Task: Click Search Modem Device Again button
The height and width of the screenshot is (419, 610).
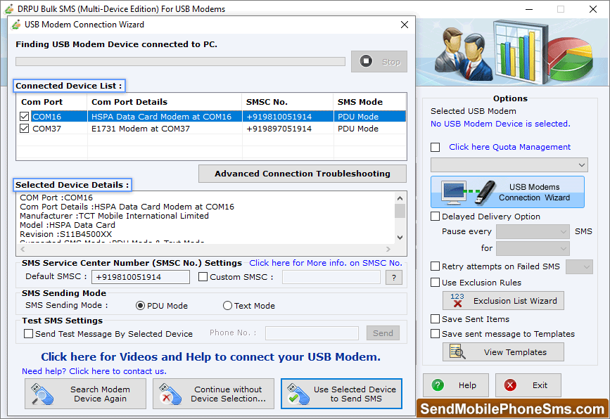Action: pos(85,394)
